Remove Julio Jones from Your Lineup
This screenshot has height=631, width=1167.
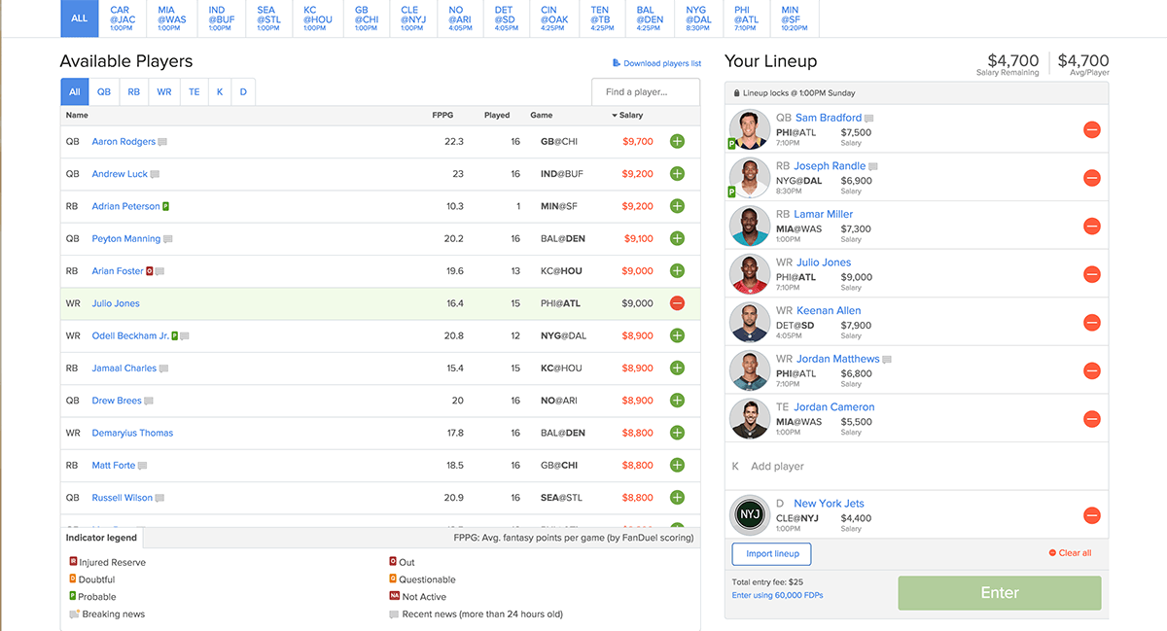(1091, 274)
